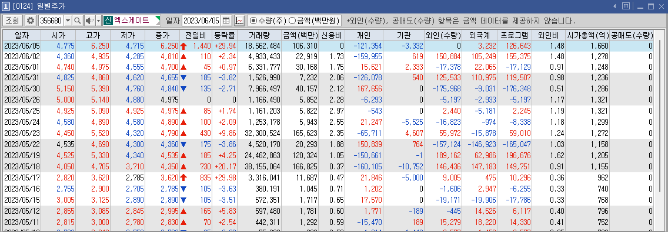Click the +29.94 change rate cell
This screenshot has height=232, width=668.
click(225, 45)
